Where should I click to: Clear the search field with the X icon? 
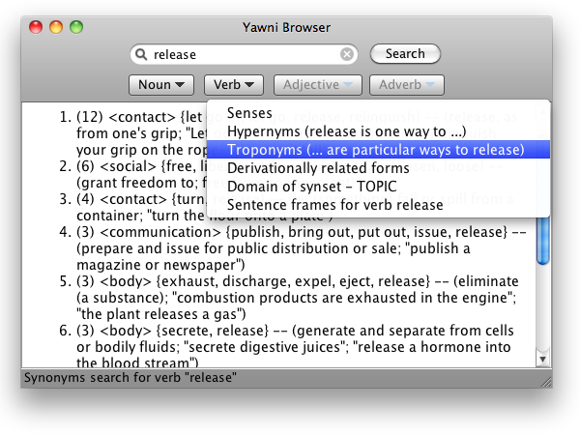(x=347, y=54)
